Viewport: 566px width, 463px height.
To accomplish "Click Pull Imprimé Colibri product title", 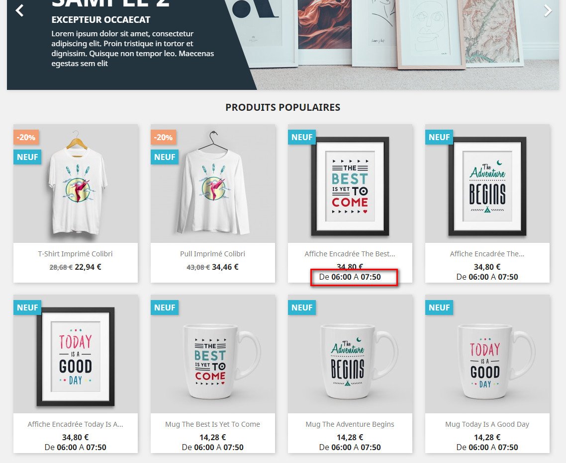I will point(212,254).
